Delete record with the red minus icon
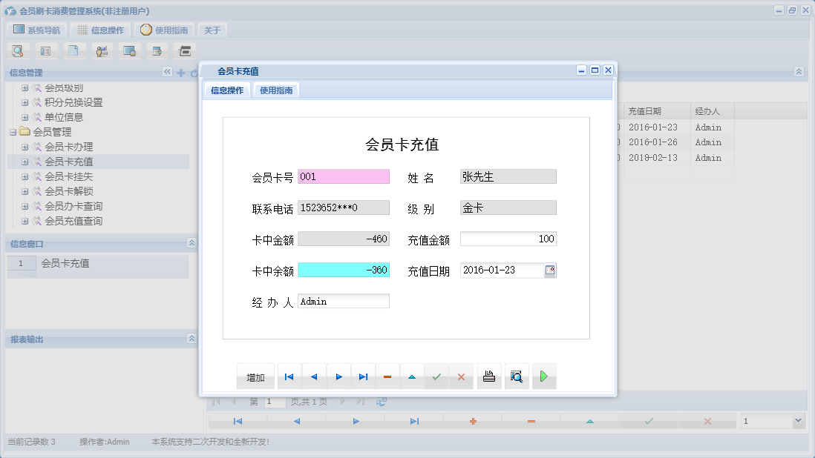Viewport: 815px width, 458px height. pos(387,376)
